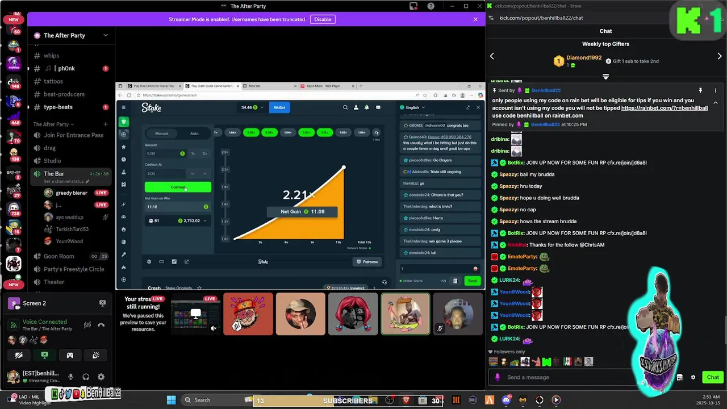The width and height of the screenshot is (727, 409).
Task: Open Discord activities game controller button
Action: click(x=70, y=355)
